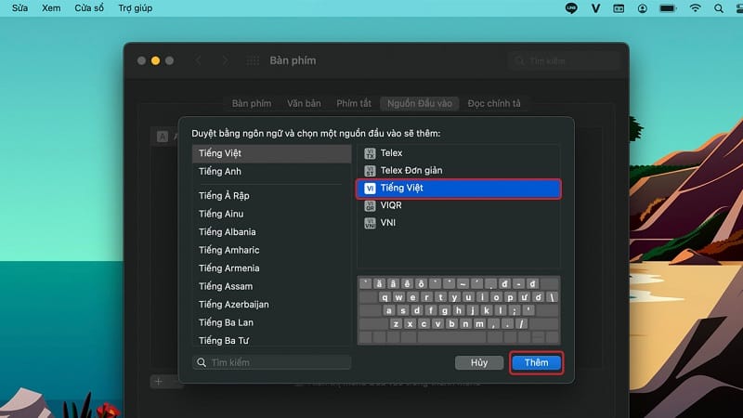Choose Tiếng Ả Rập language
The image size is (743, 418).
tap(224, 196)
